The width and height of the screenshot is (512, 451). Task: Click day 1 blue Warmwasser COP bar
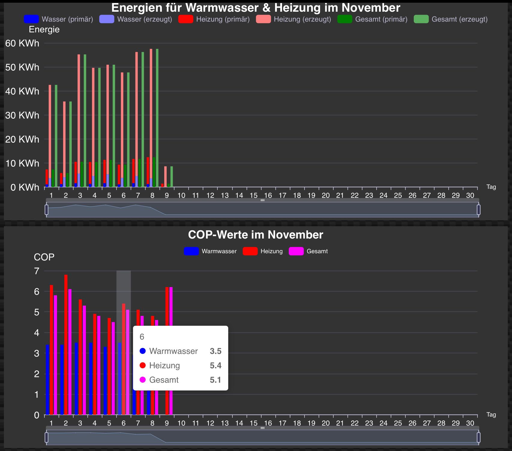[47, 380]
